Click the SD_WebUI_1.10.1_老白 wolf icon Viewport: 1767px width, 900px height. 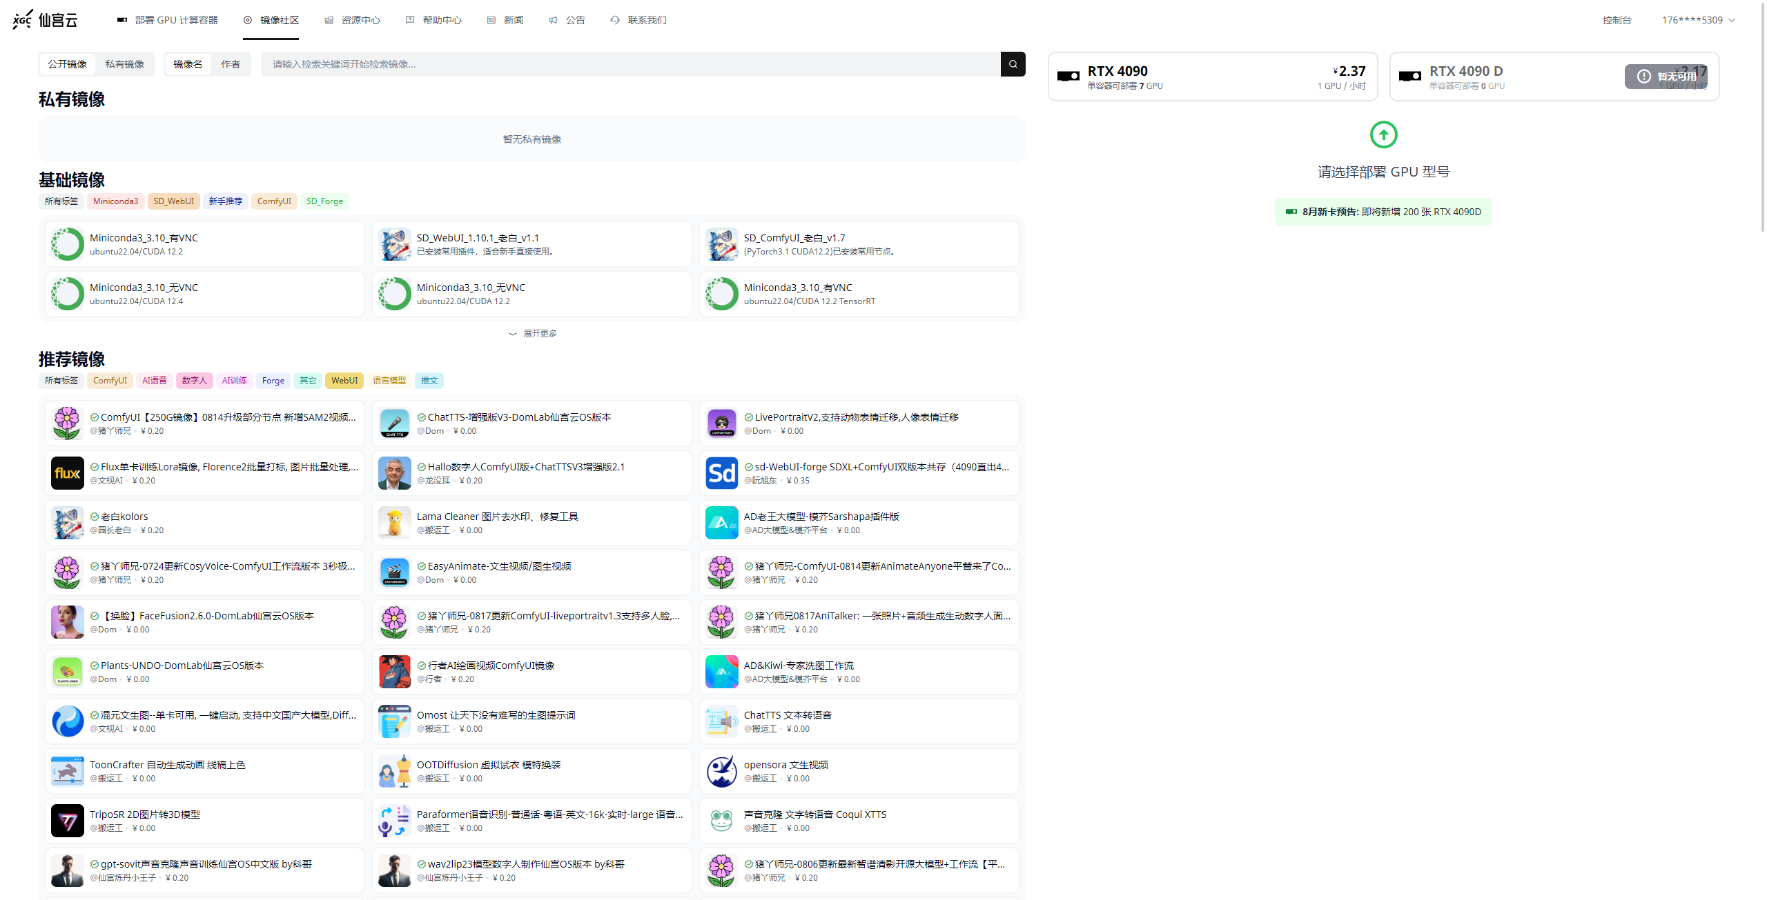pyautogui.click(x=395, y=244)
